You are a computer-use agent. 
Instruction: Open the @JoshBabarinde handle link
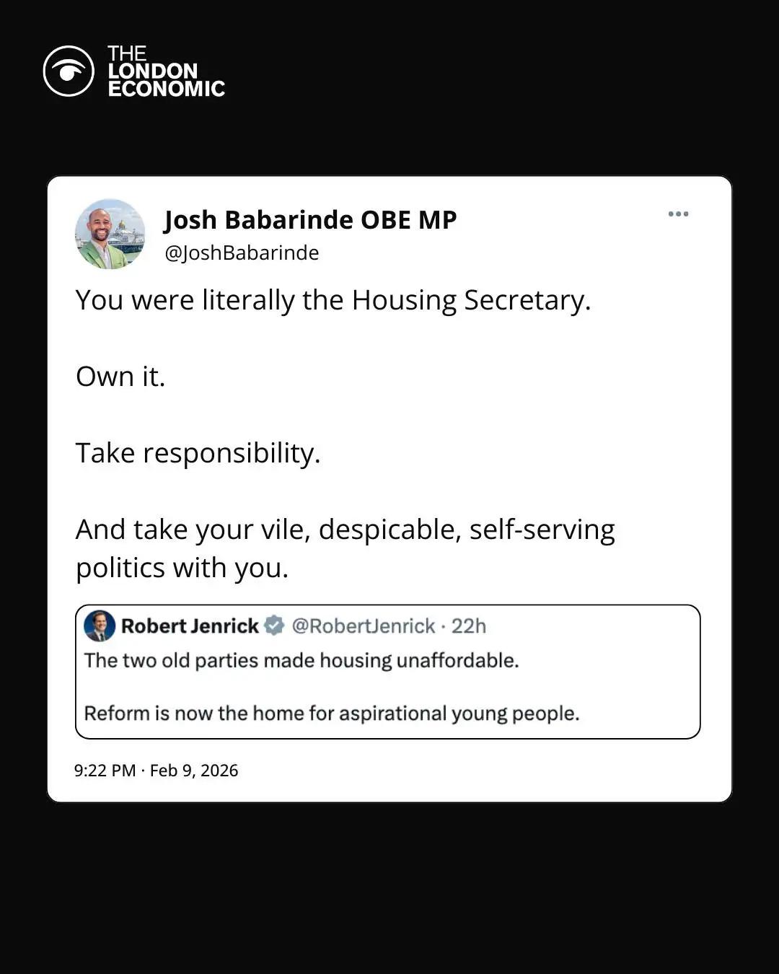pos(242,253)
